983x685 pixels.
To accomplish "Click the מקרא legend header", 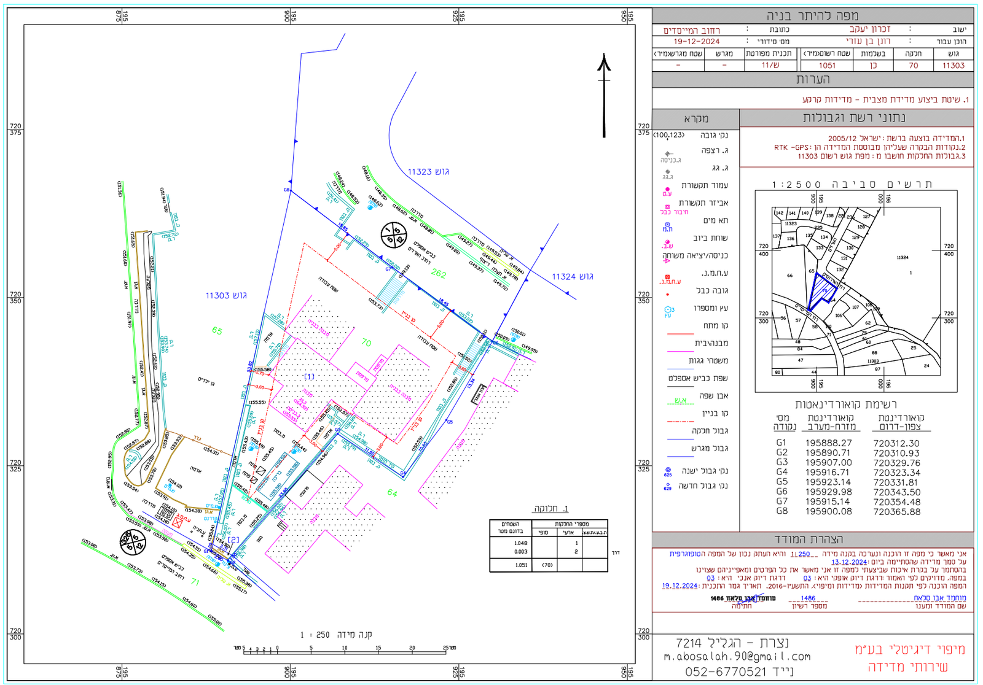I will 695,118.
